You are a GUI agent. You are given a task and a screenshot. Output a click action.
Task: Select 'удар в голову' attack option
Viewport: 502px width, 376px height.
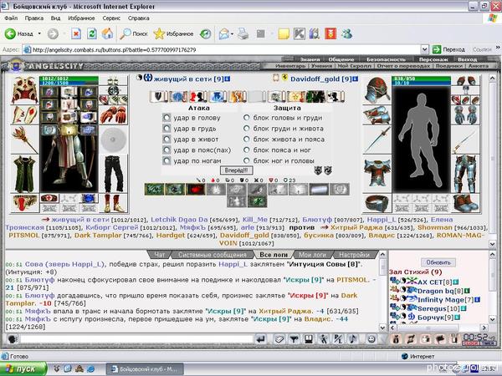pos(166,118)
